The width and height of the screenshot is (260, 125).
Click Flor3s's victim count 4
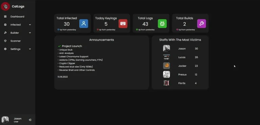point(196,83)
